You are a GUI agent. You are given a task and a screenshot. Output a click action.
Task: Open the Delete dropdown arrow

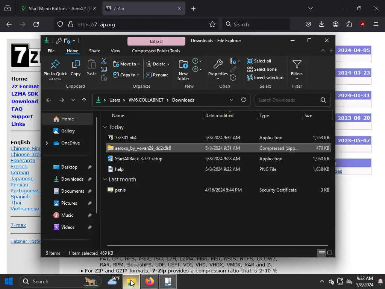click(x=169, y=64)
